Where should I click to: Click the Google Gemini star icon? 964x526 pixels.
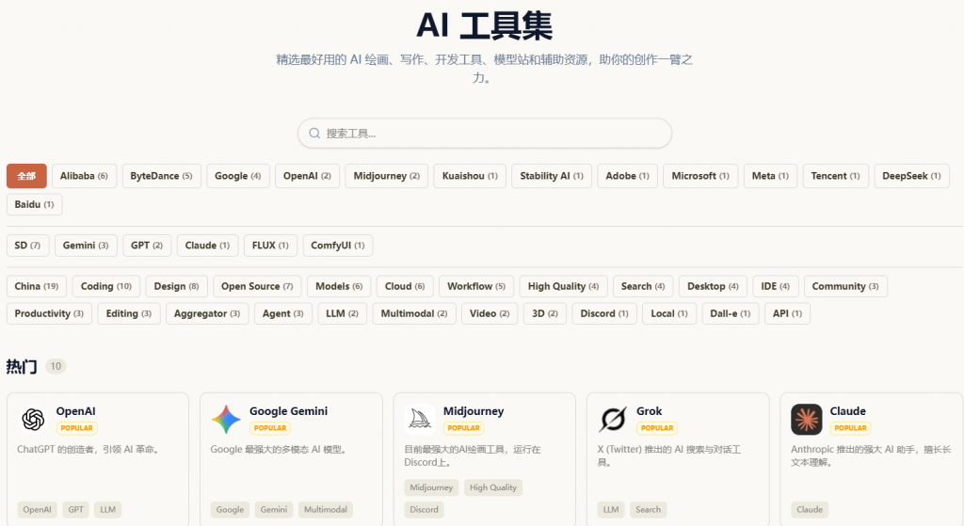[x=226, y=420]
